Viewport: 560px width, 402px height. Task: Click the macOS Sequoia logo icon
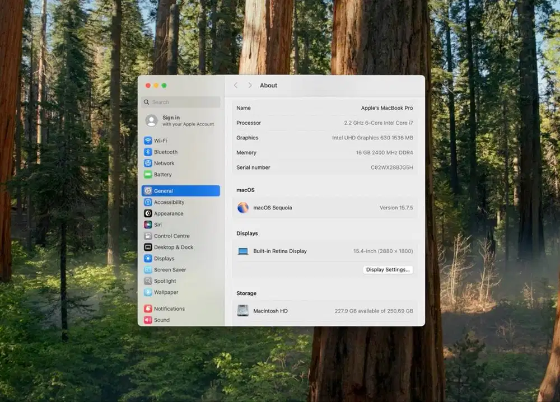tap(243, 208)
